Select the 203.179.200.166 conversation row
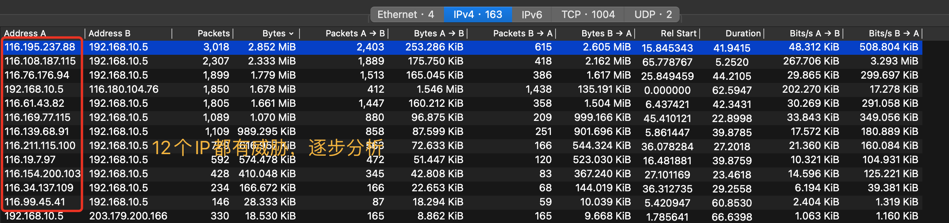949x223 pixels. click(128, 216)
